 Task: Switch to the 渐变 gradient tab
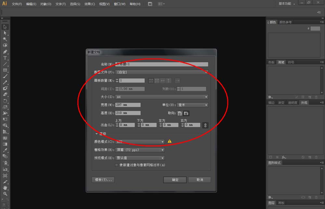tap(281, 103)
